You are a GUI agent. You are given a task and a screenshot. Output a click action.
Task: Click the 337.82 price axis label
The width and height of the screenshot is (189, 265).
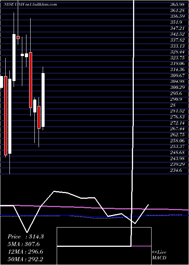[x=177, y=41]
